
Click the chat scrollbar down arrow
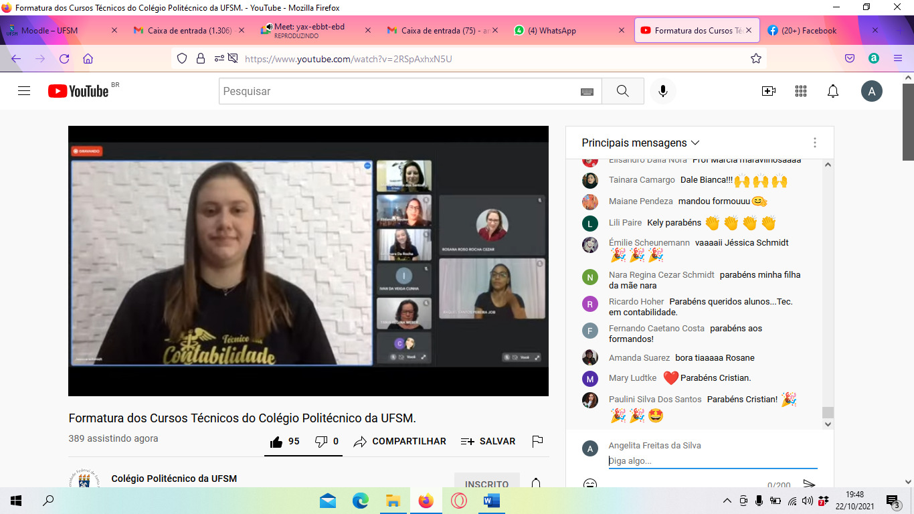pyautogui.click(x=828, y=424)
